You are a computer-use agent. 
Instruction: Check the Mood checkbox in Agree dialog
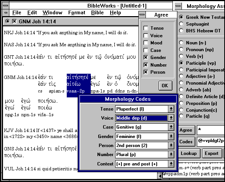tap(145, 43)
